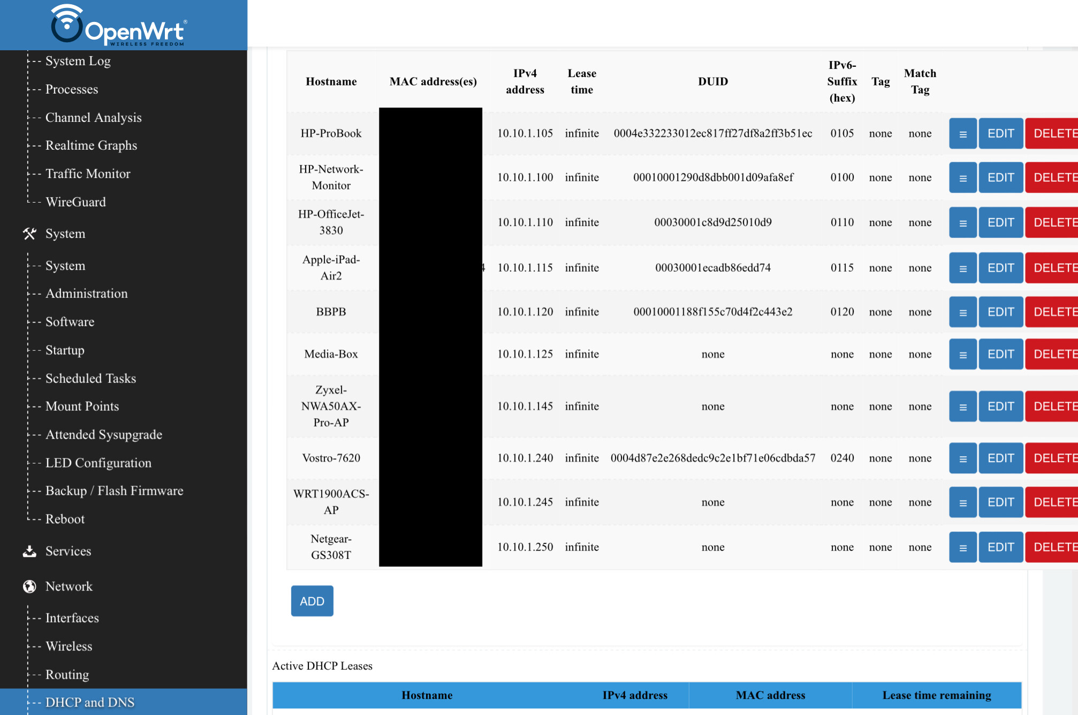
Task: Click the Network globe icon
Action: pos(29,587)
